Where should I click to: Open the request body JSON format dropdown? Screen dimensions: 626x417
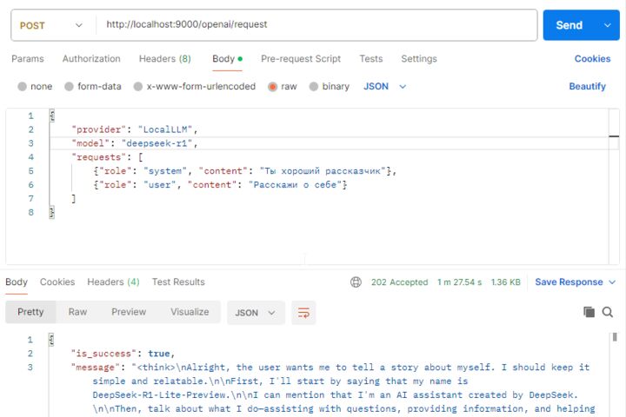(384, 87)
